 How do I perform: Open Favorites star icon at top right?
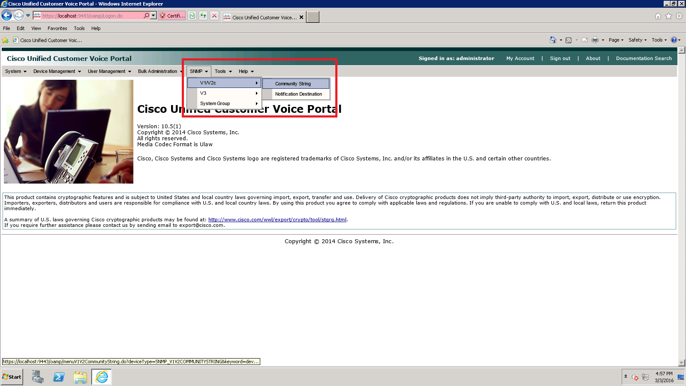coord(668,16)
